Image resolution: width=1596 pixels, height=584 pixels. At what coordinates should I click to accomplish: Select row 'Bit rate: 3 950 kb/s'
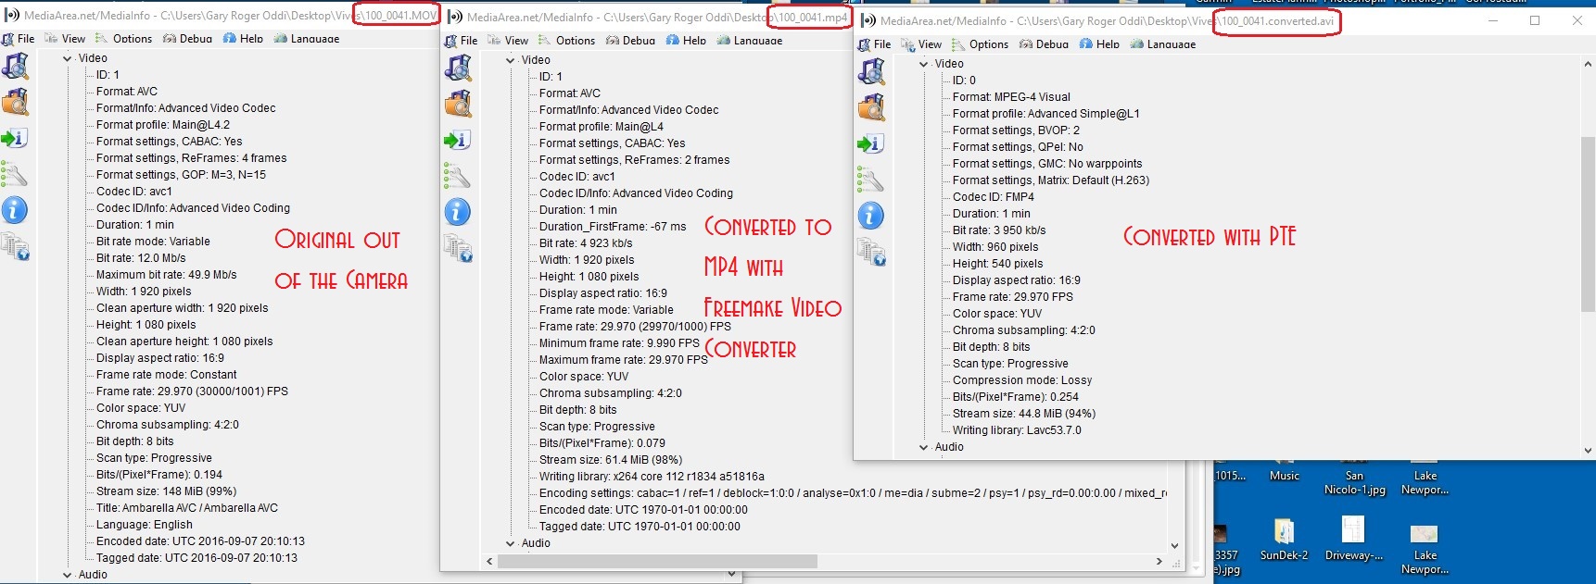pyautogui.click(x=999, y=230)
